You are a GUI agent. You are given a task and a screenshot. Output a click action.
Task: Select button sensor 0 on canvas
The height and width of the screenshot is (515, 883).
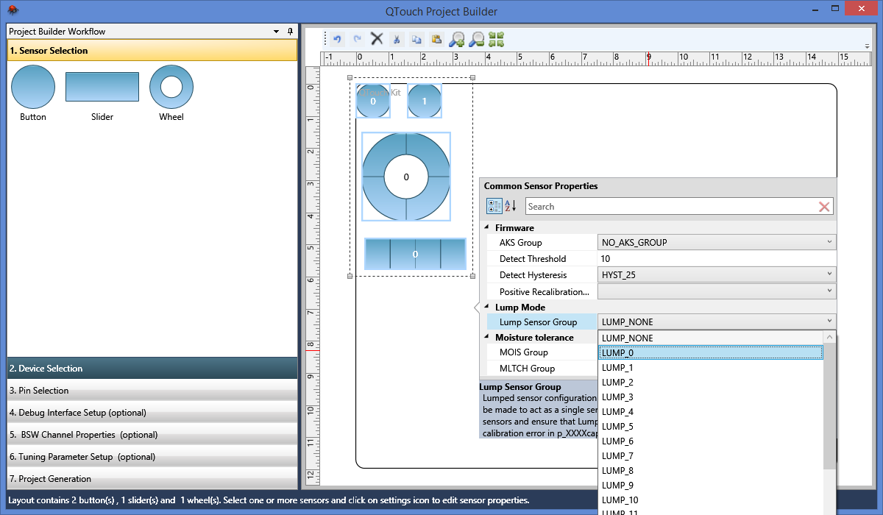tap(373, 102)
